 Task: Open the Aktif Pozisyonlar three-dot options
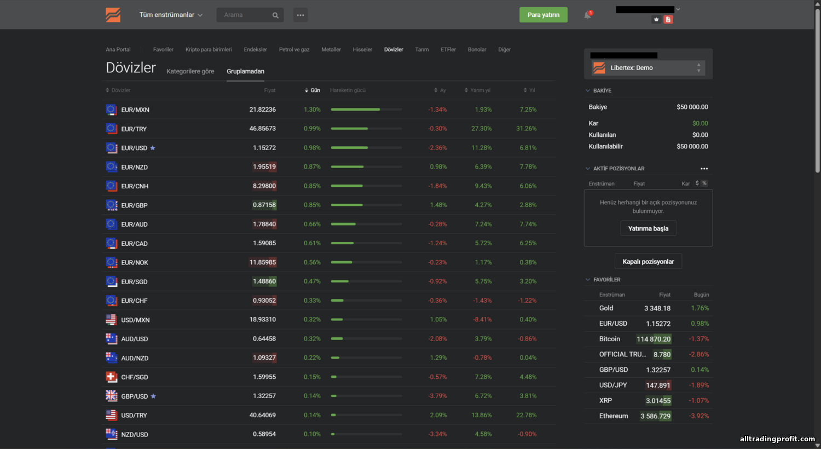704,169
